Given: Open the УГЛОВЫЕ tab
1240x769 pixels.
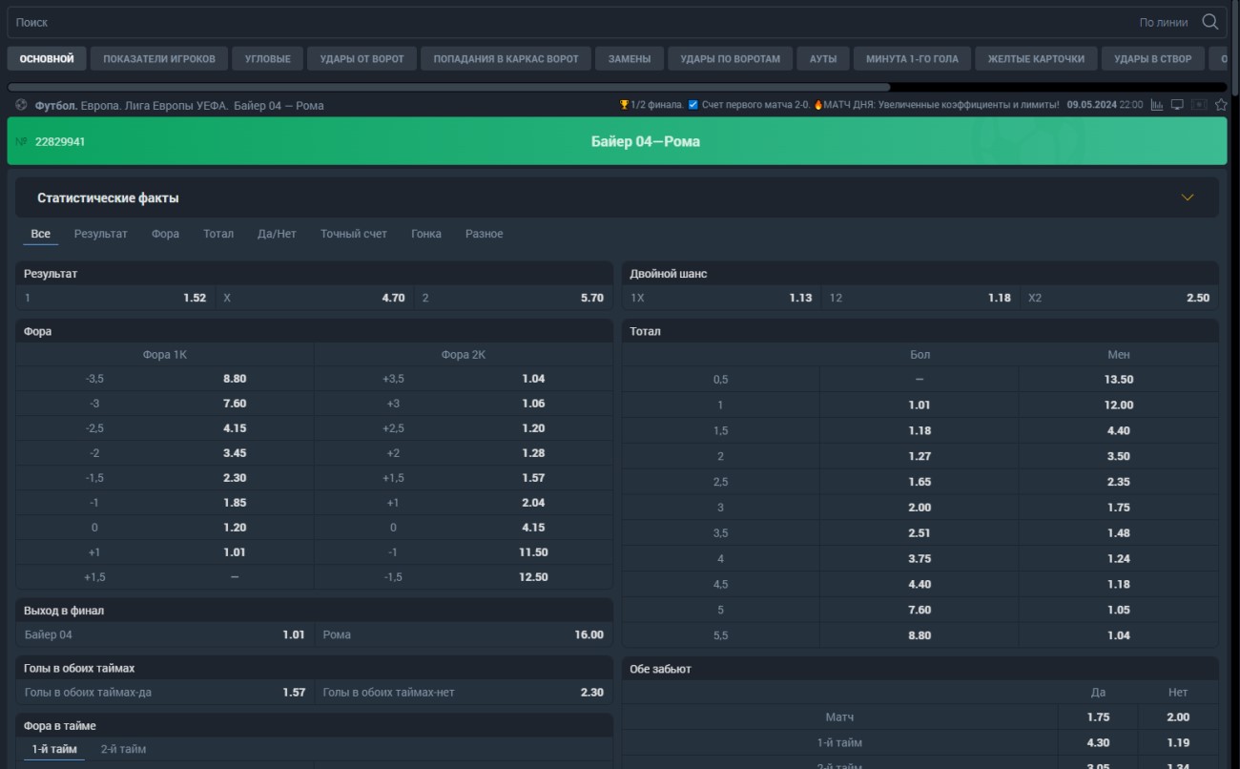Looking at the screenshot, I should 268,58.
